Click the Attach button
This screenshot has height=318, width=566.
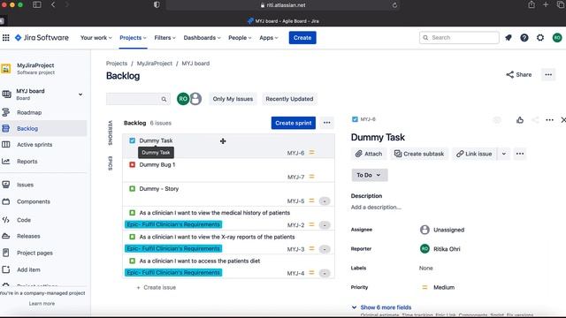click(x=369, y=154)
